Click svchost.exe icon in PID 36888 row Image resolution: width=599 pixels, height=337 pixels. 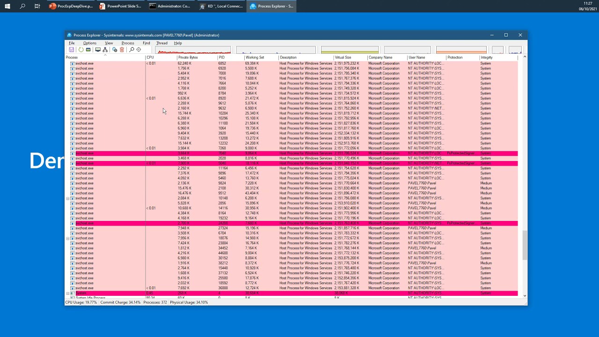pos(73,288)
